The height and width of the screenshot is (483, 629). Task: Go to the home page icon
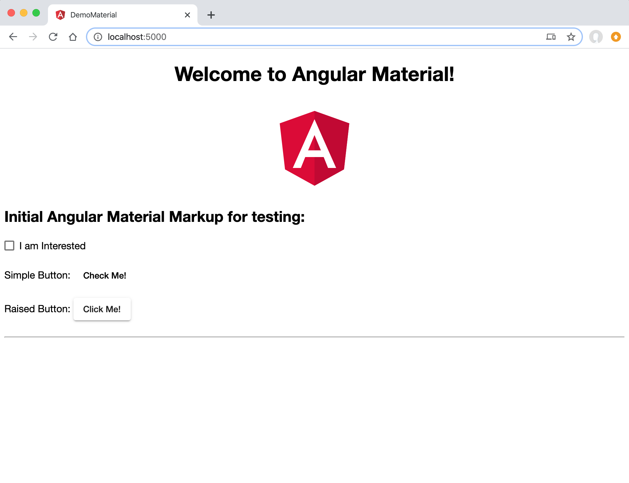(73, 37)
